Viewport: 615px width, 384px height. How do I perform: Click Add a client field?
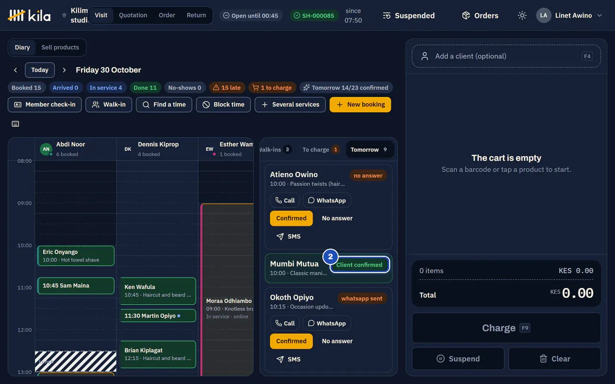[x=506, y=56]
